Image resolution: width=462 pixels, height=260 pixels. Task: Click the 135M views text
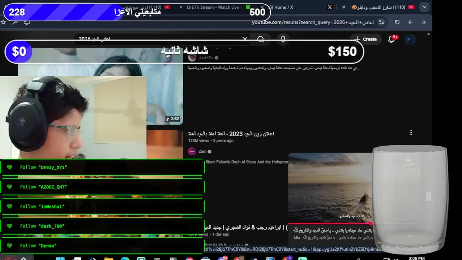(199, 140)
